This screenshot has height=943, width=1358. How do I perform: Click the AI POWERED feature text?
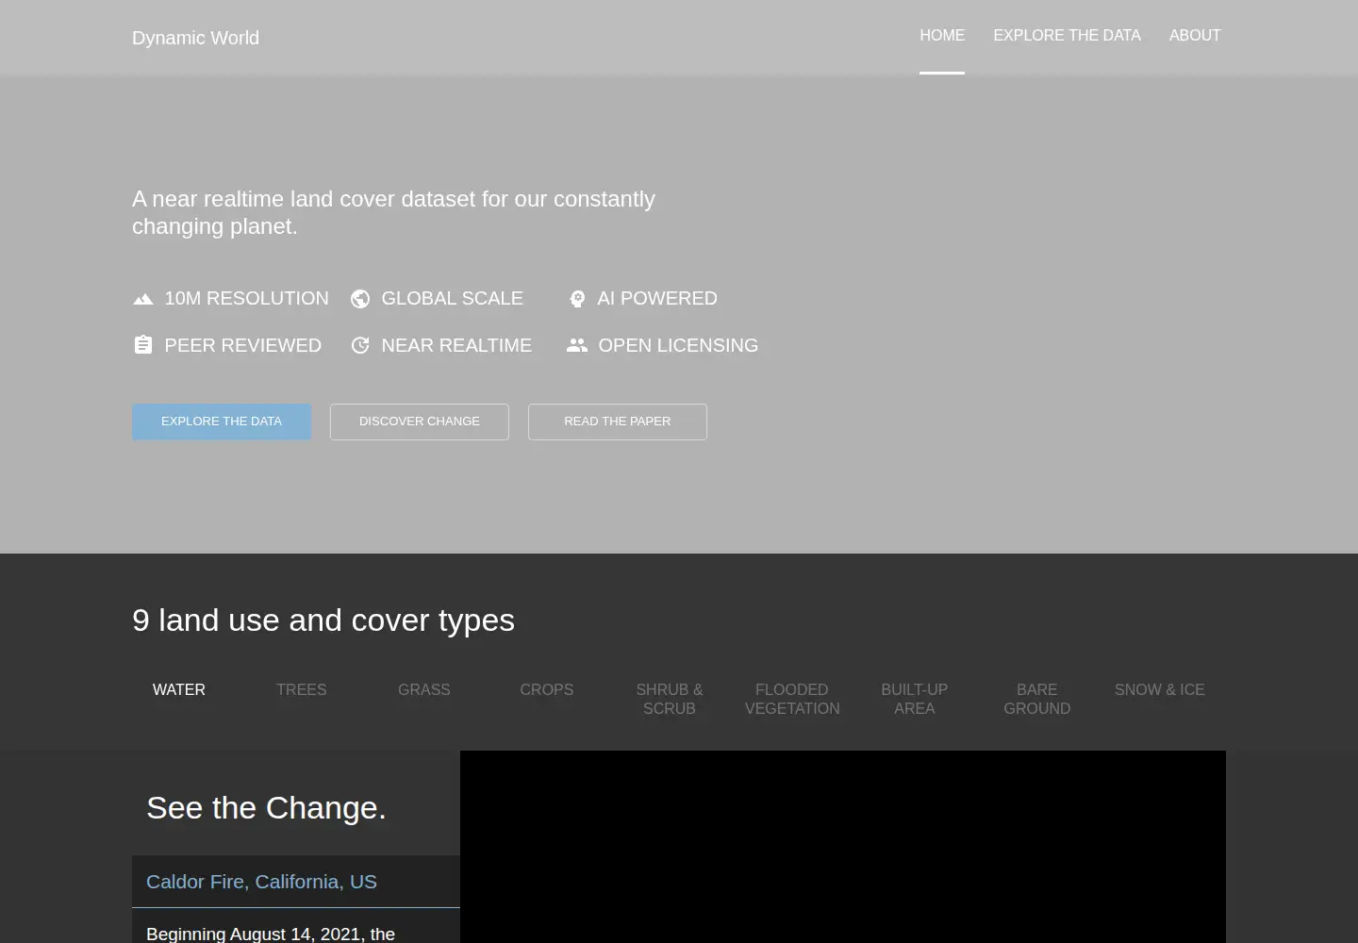pyautogui.click(x=657, y=298)
